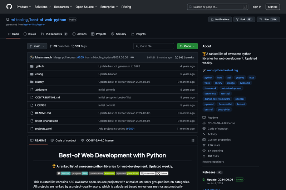Image resolution: width=286 pixels, height=190 pixels.
Task: Switch to the Insights tab
Action: coord(138,34)
